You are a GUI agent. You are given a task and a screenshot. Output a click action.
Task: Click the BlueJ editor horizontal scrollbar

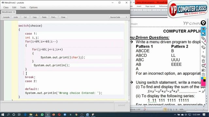click(x=64, y=102)
